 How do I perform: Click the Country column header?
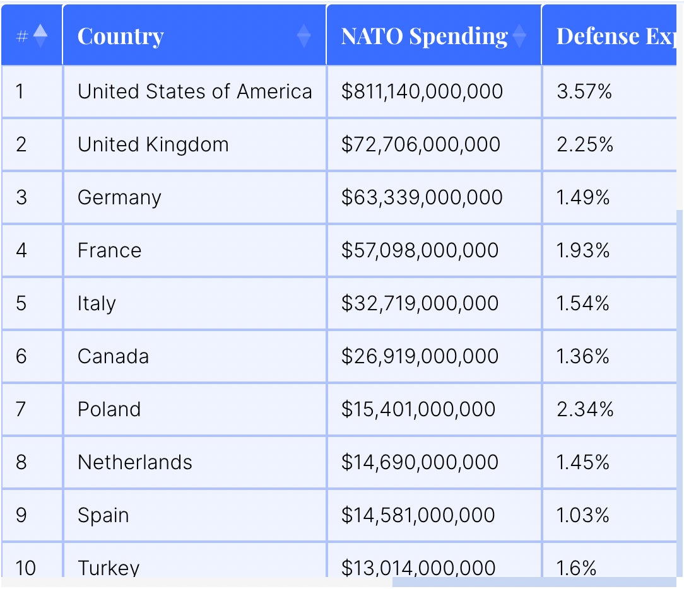click(121, 37)
